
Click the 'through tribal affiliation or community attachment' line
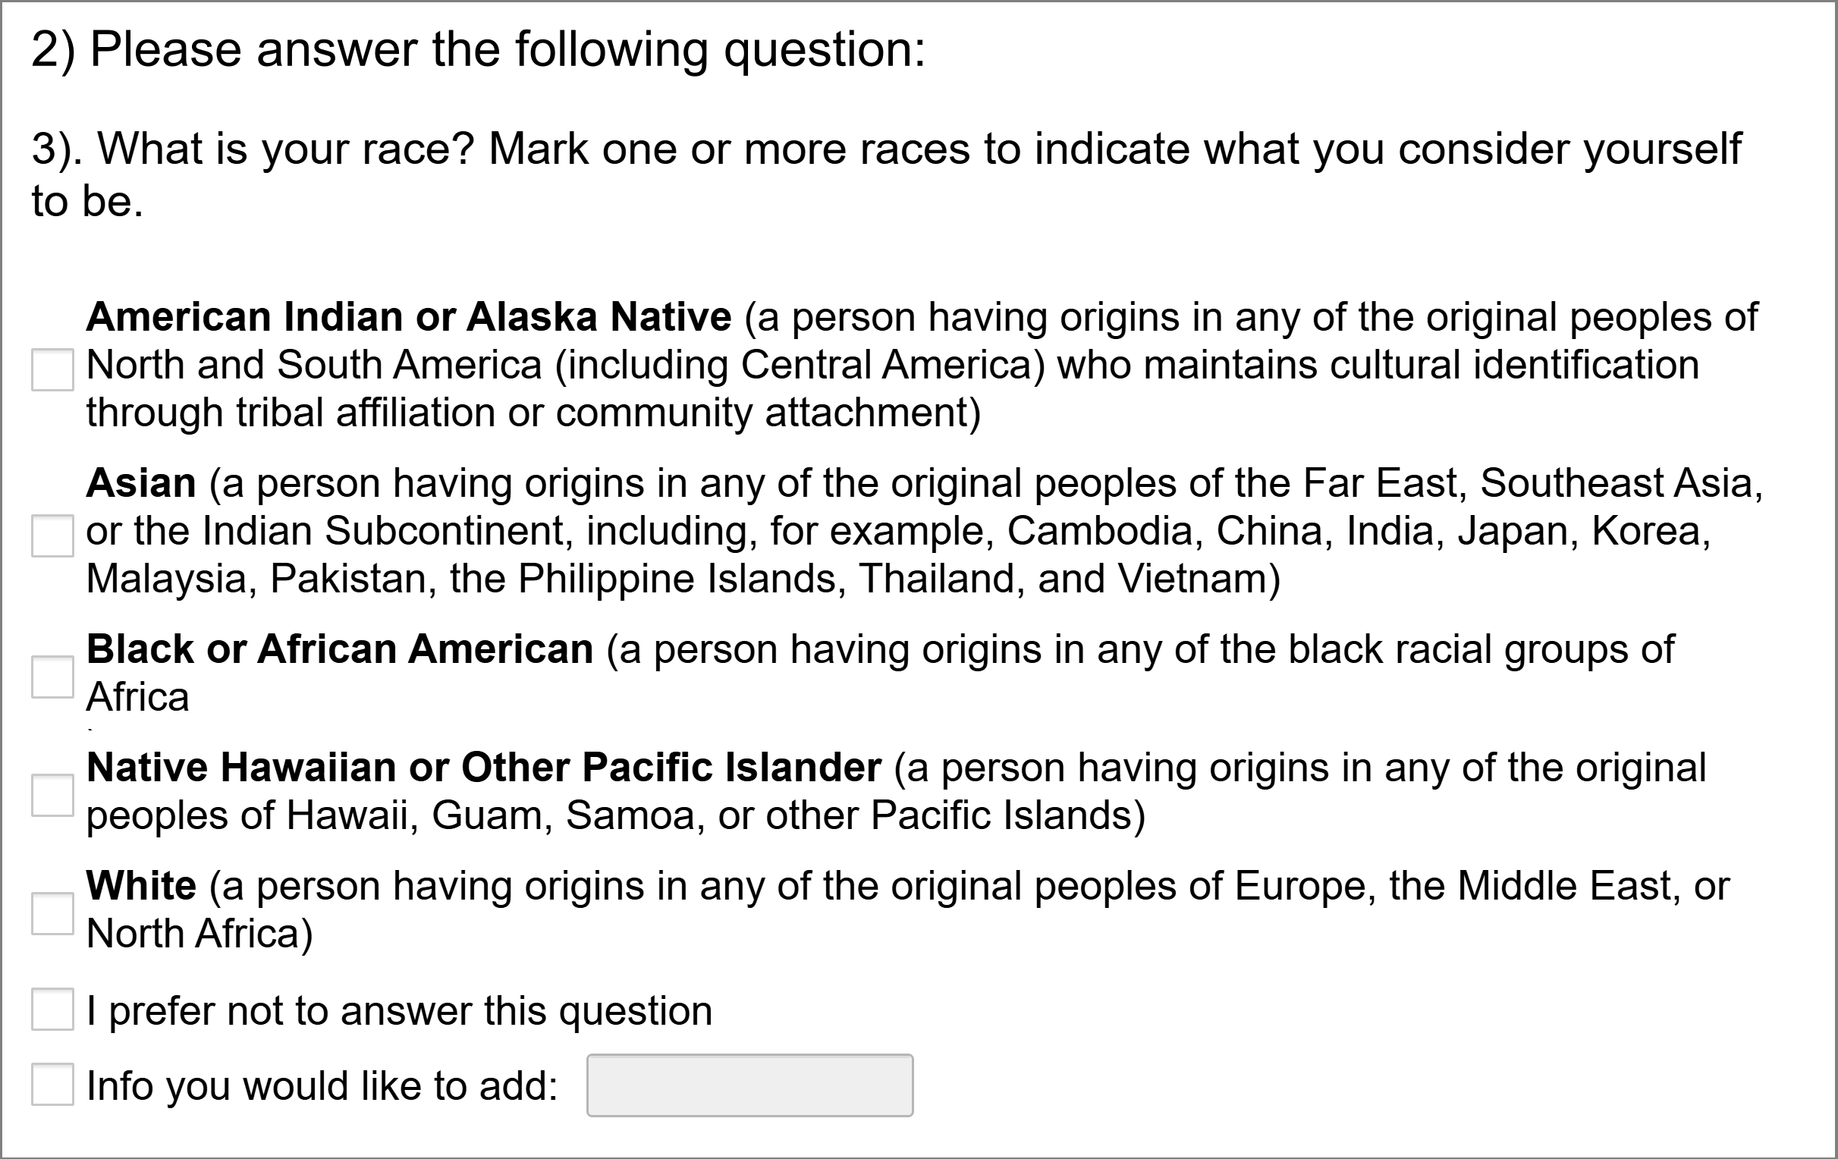coord(533,413)
